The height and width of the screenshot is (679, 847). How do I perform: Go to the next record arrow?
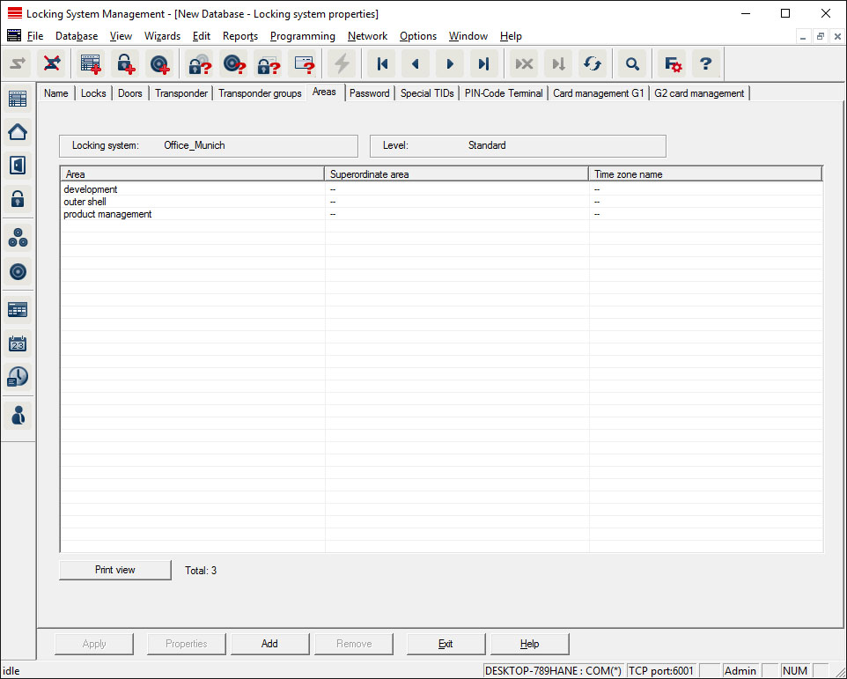pyautogui.click(x=449, y=64)
